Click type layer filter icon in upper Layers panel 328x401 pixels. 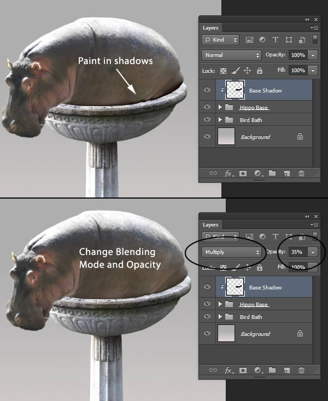(x=276, y=39)
